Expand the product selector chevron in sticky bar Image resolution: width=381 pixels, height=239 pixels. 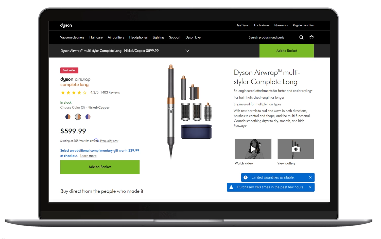pos(187,51)
